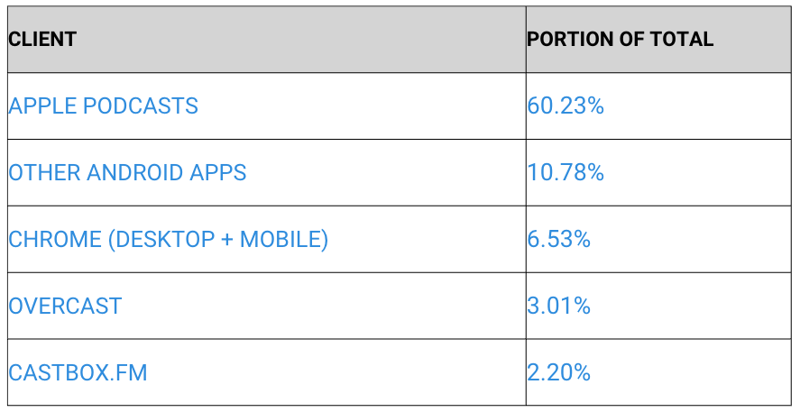
Task: Open the Castbox.fm link
Action: [78, 373]
